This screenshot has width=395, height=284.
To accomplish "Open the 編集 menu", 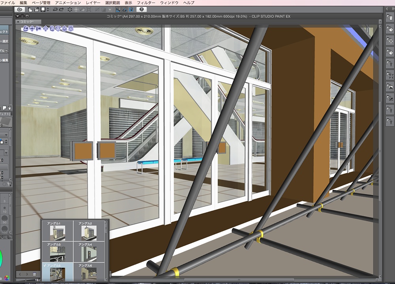I will pos(23,3).
